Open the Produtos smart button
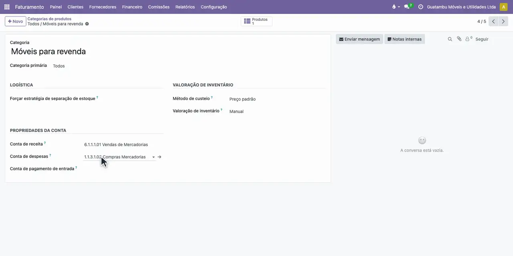Image resolution: width=513 pixels, height=256 pixels. tap(256, 21)
